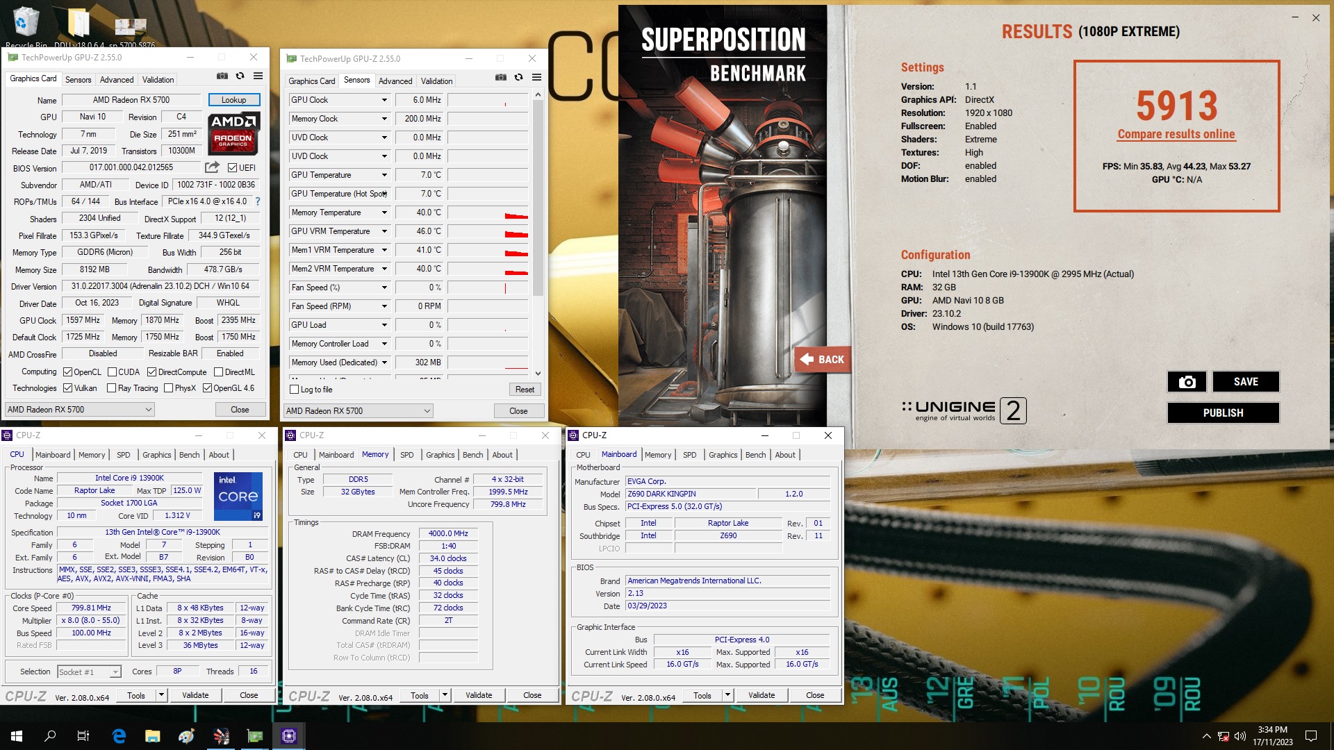Click the Intel Core i9 logo in CPU-Z

coord(238,497)
